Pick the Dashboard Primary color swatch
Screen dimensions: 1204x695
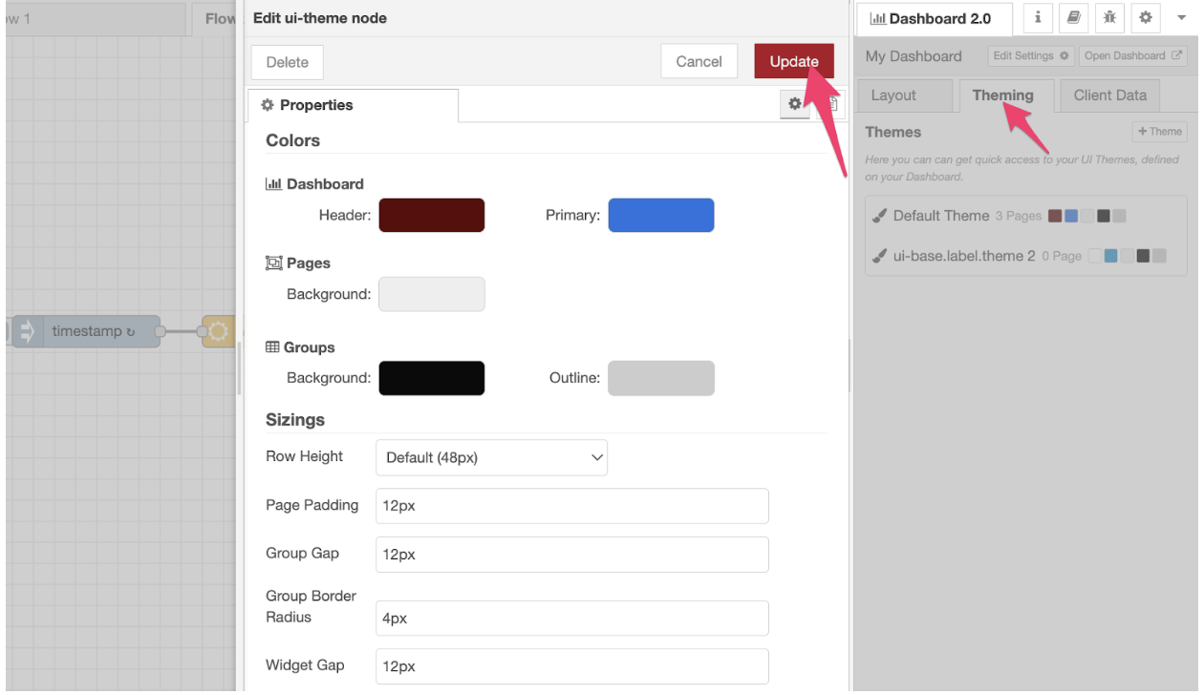pos(661,215)
